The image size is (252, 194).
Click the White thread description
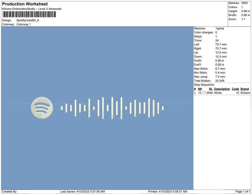218,93
